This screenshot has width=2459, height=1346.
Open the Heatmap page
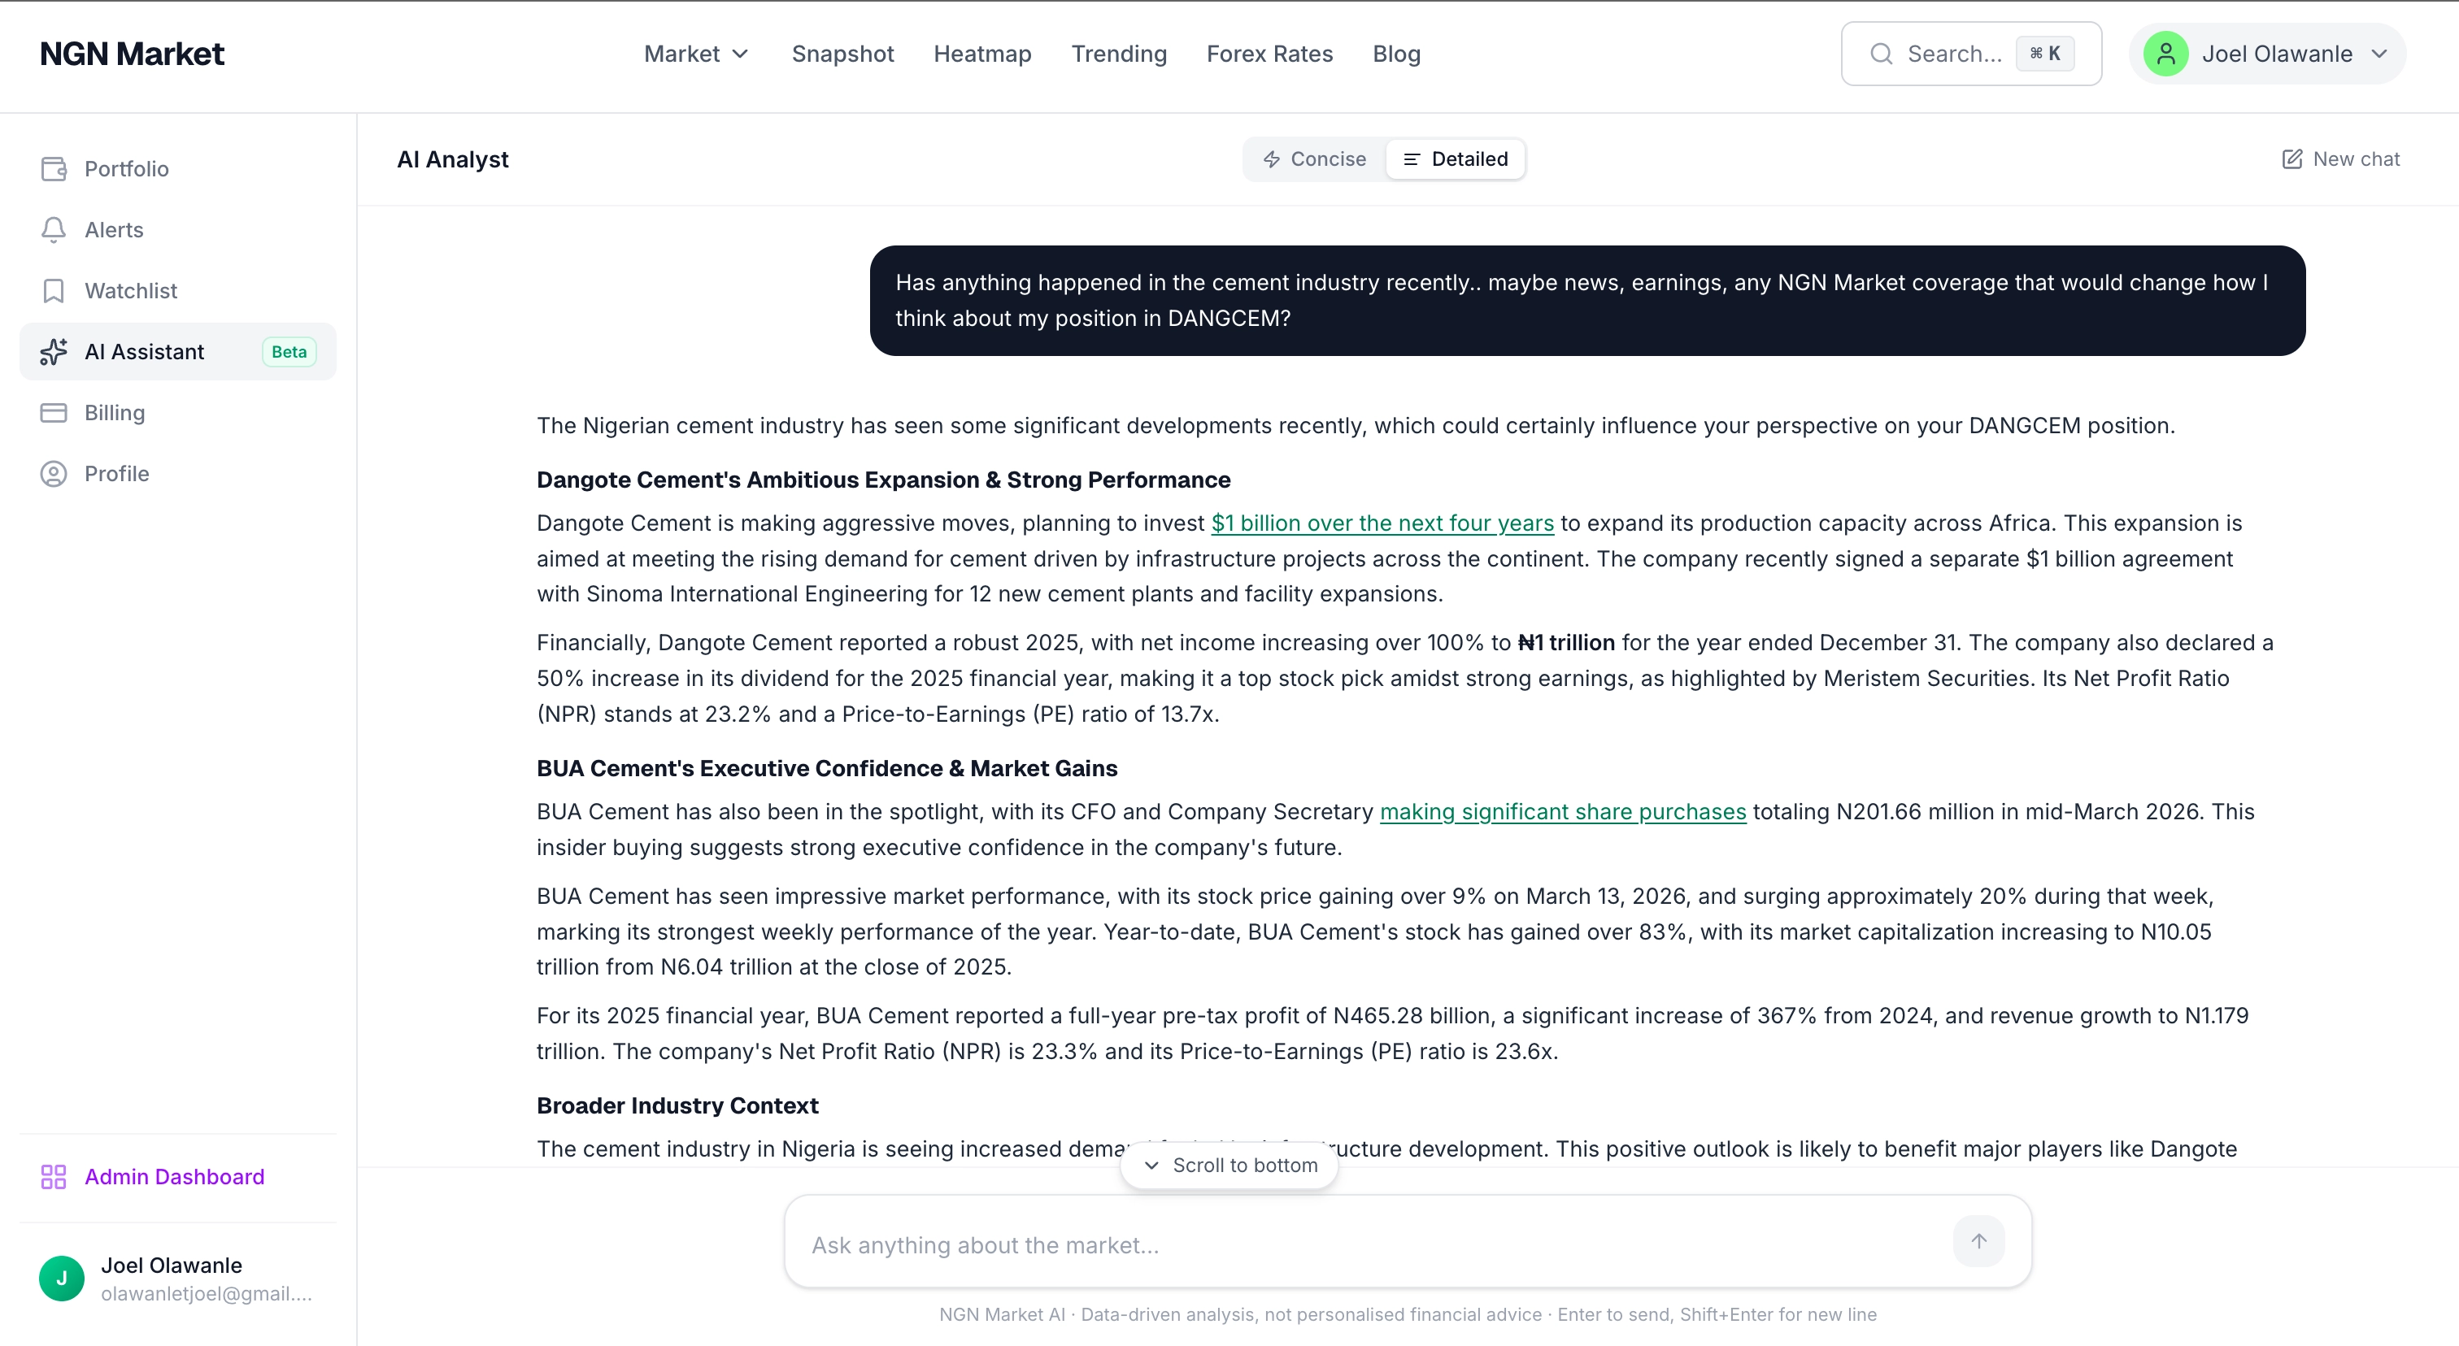point(981,54)
